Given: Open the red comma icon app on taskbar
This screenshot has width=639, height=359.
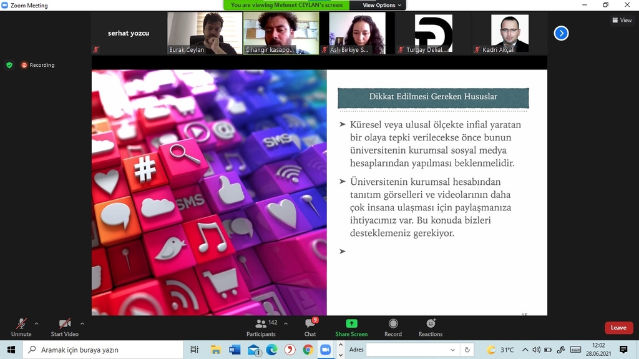Looking at the screenshot, I should pos(290,350).
